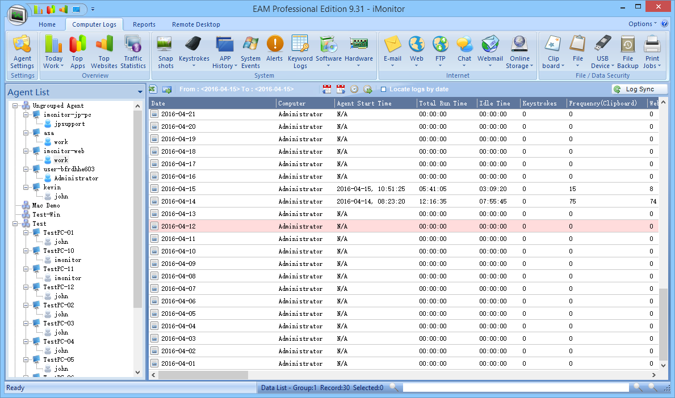
Task: Switch to the Remote Desktop tab
Action: 196,24
